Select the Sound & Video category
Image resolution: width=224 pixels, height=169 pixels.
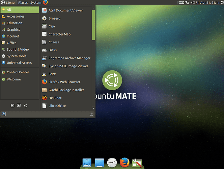click(x=20, y=49)
